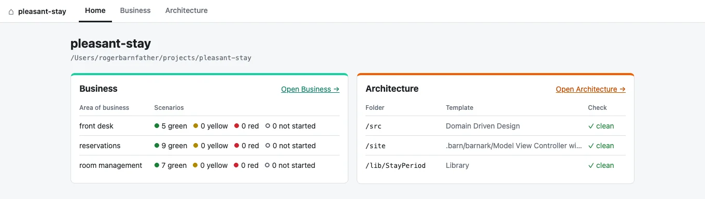
Task: Click the Scenarios column header
Action: (x=169, y=108)
